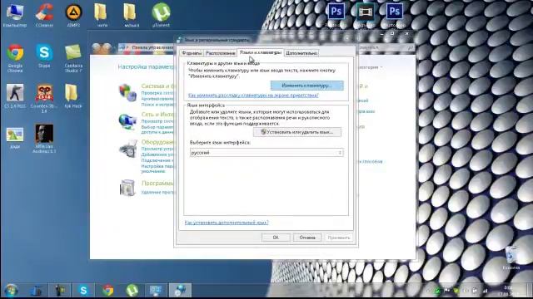The width and height of the screenshot is (533, 299).
Task: Open the Программы heading link
Action: (157, 183)
